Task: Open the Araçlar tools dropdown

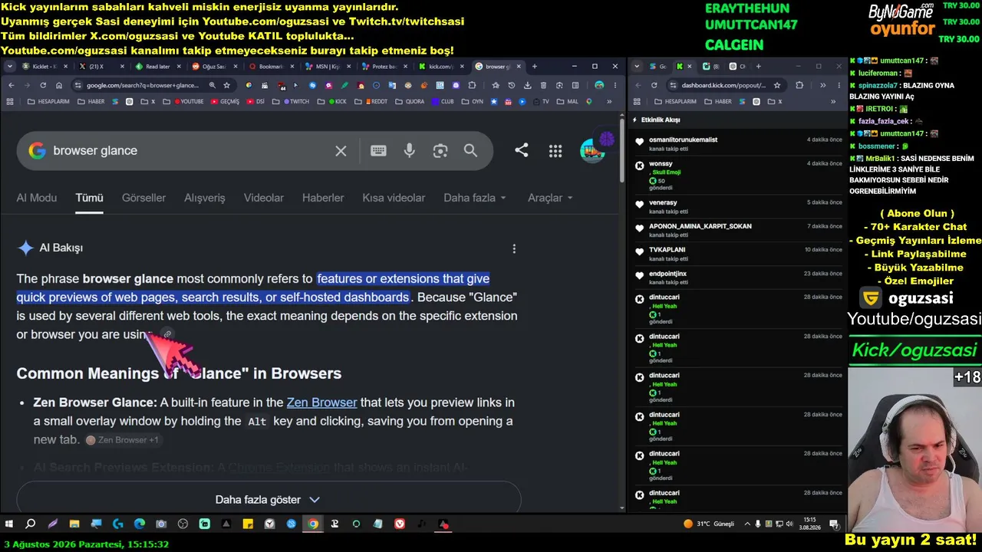Action: [550, 198]
